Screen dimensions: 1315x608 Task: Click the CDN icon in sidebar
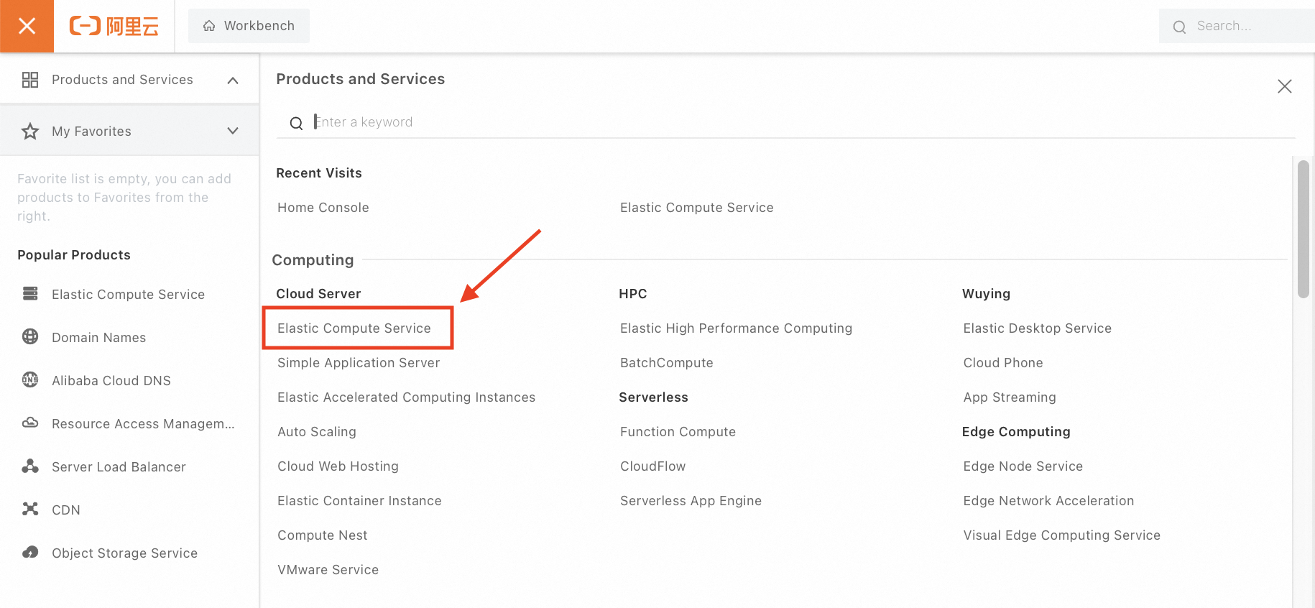(30, 509)
